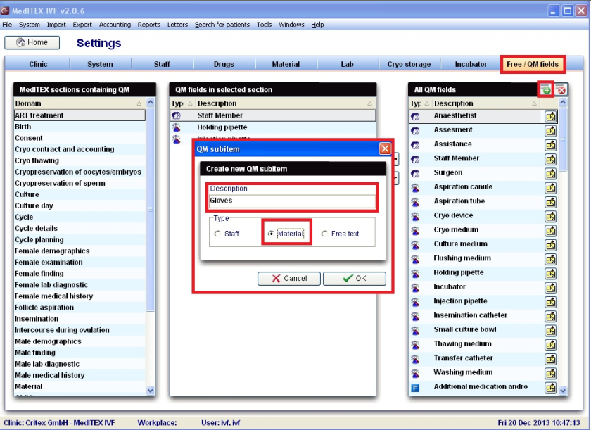Select ART treatment in Domain list

[80, 115]
